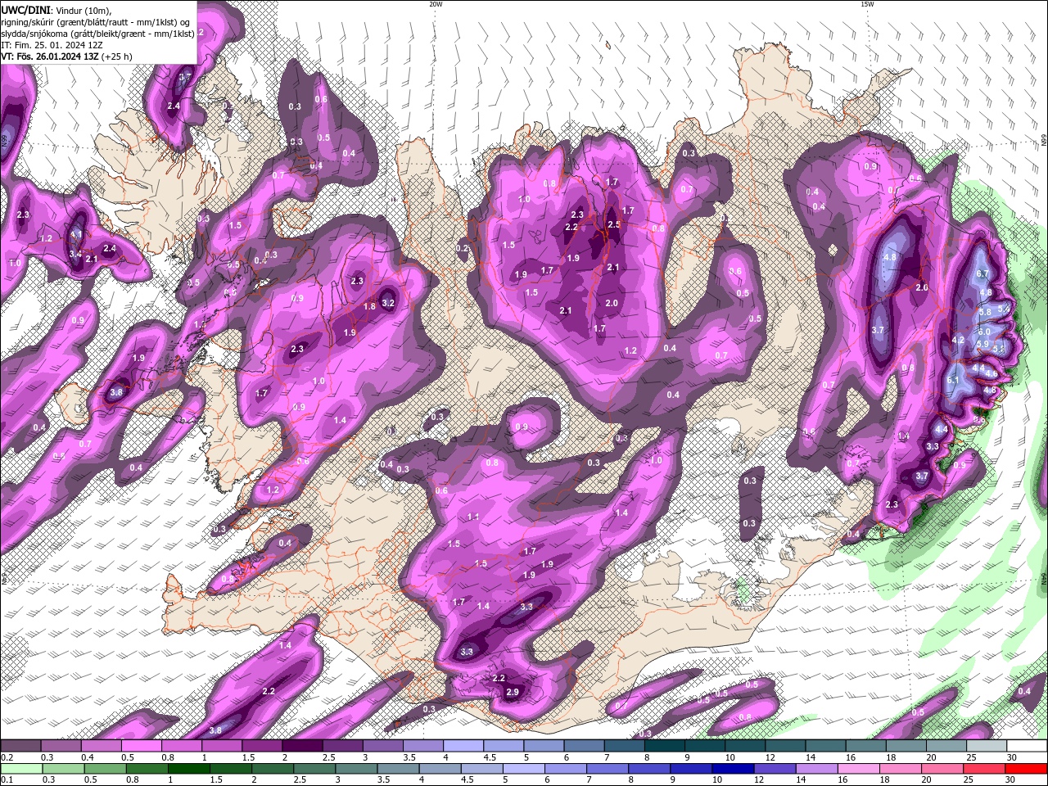Click the 3.2 precipitation value on the map
Image resolution: width=1048 pixels, height=786 pixels.
coord(388,303)
